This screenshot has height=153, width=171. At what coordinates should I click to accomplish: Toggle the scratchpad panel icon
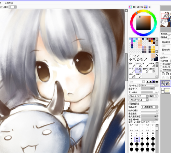(149, 7)
